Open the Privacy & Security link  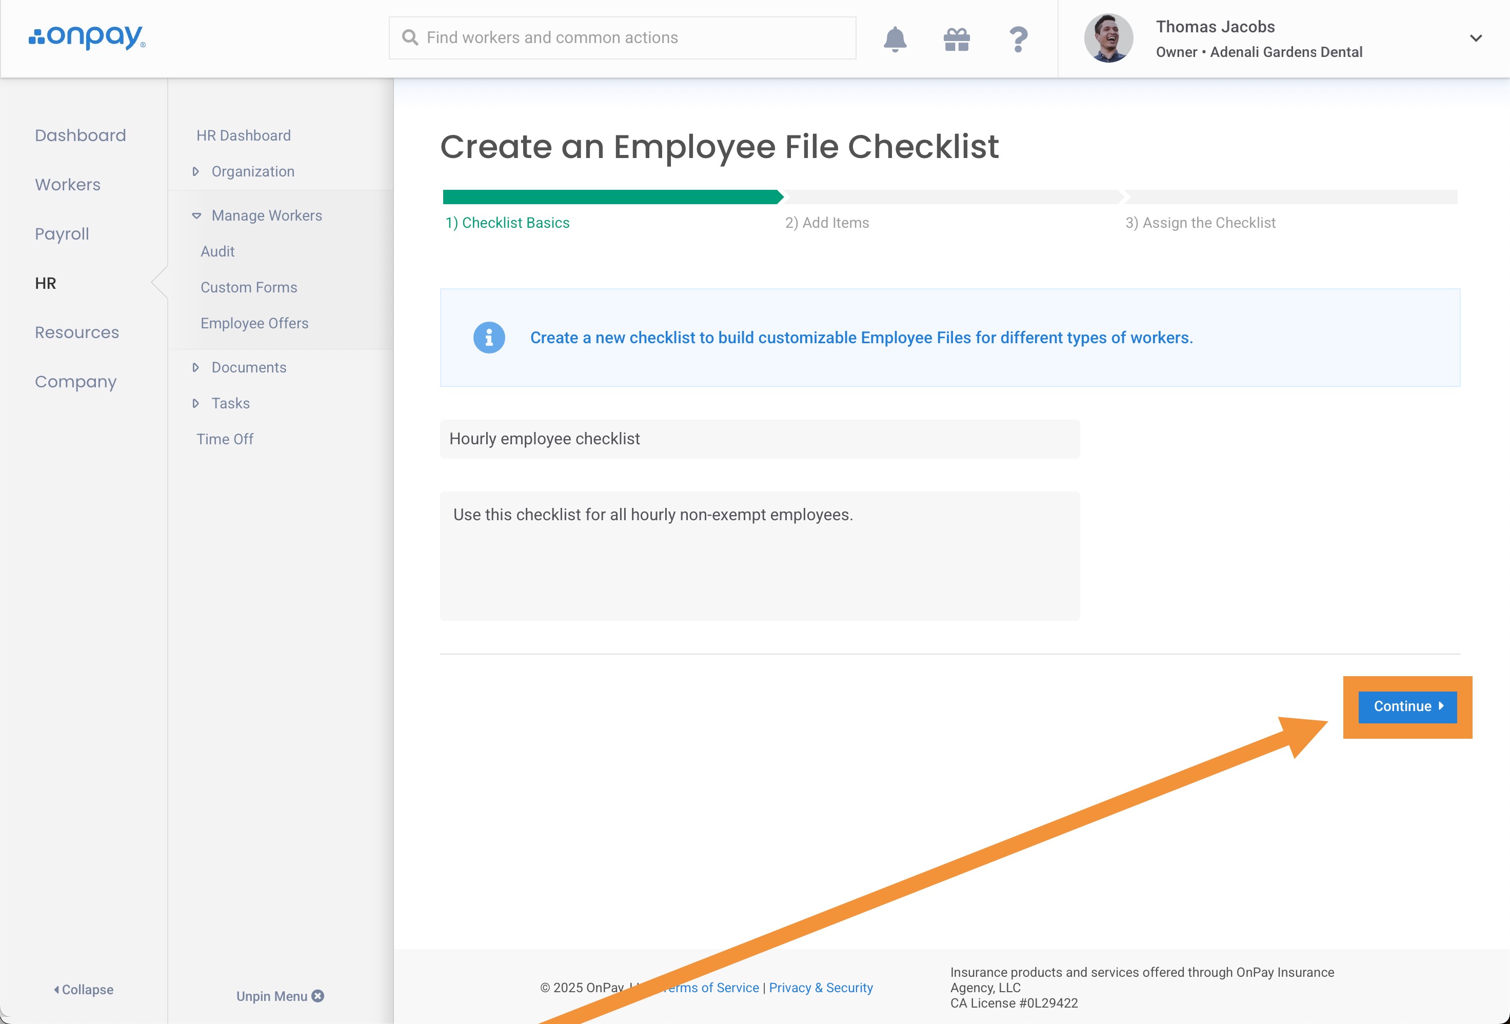821,988
